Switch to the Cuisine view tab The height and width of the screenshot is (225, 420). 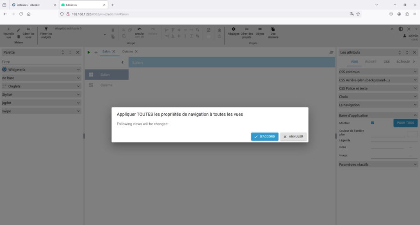[128, 52]
